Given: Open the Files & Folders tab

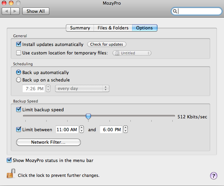Looking at the screenshot, I should 113,28.
